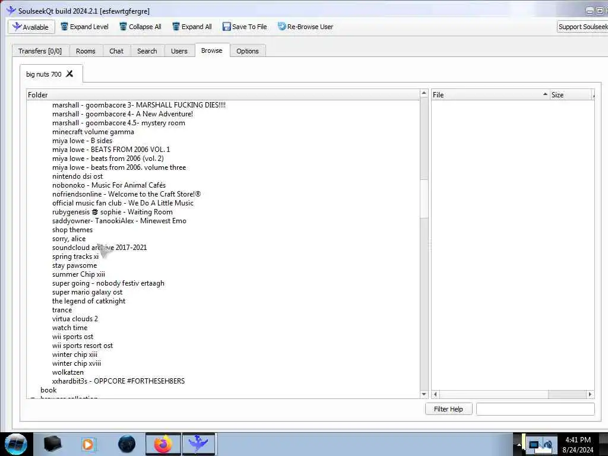The image size is (608, 456).
Task: Go to the Chat tab
Action: click(x=116, y=51)
